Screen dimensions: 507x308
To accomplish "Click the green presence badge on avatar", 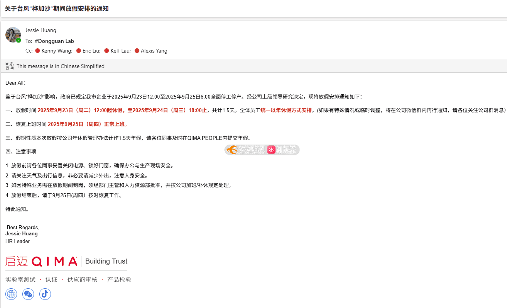I will coord(19,40).
